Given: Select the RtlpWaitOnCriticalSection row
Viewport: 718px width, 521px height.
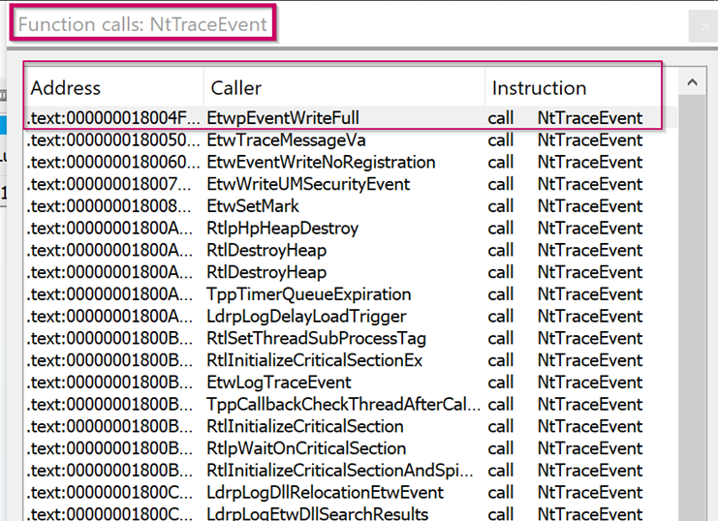Looking at the screenshot, I should [306, 448].
